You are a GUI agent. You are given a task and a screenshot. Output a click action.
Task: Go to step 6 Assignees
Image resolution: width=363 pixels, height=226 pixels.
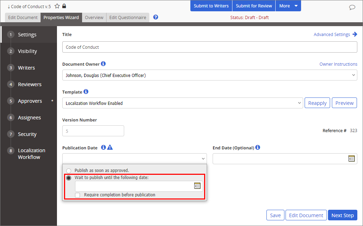pos(28,118)
